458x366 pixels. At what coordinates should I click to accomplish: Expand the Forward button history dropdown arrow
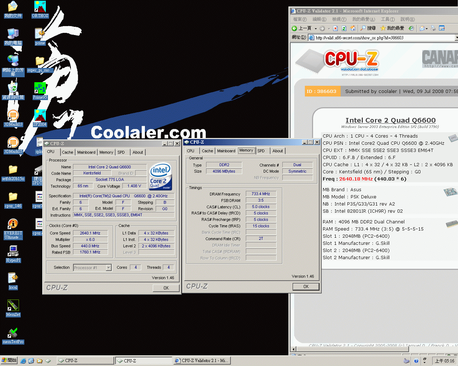[329, 29]
